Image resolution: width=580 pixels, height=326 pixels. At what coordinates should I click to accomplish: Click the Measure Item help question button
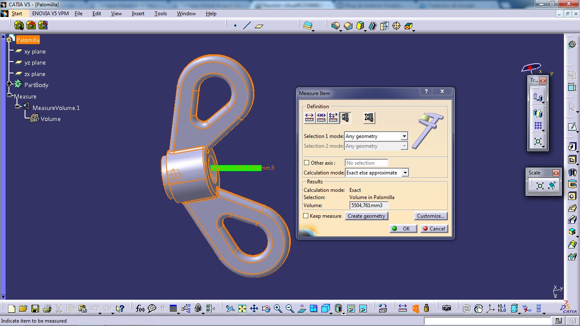pyautogui.click(x=426, y=91)
